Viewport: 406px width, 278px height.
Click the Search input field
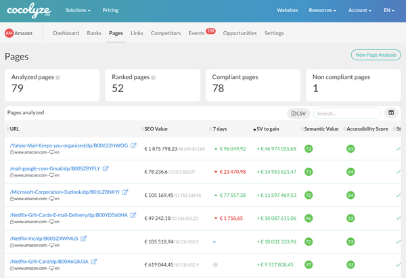347,114
